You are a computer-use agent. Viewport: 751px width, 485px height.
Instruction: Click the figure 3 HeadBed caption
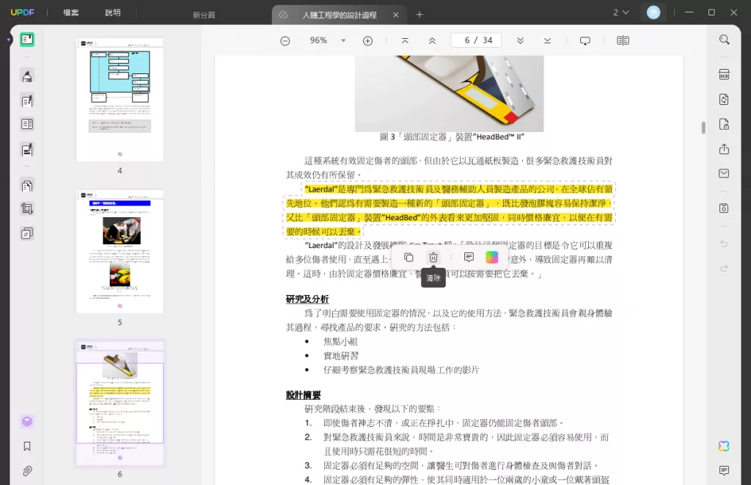[452, 137]
